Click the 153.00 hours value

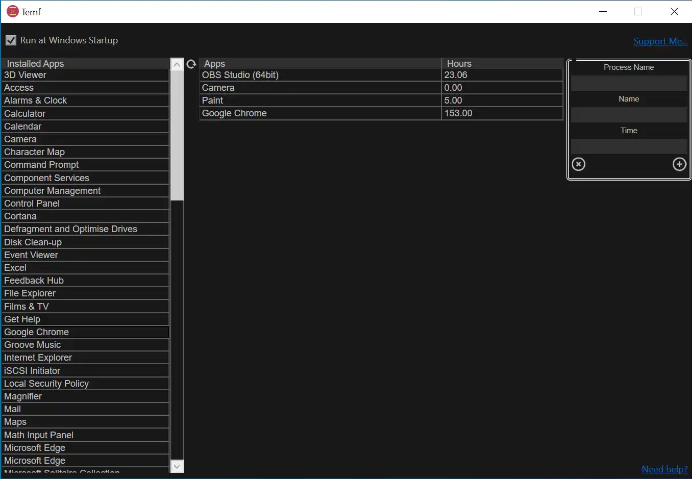point(502,113)
